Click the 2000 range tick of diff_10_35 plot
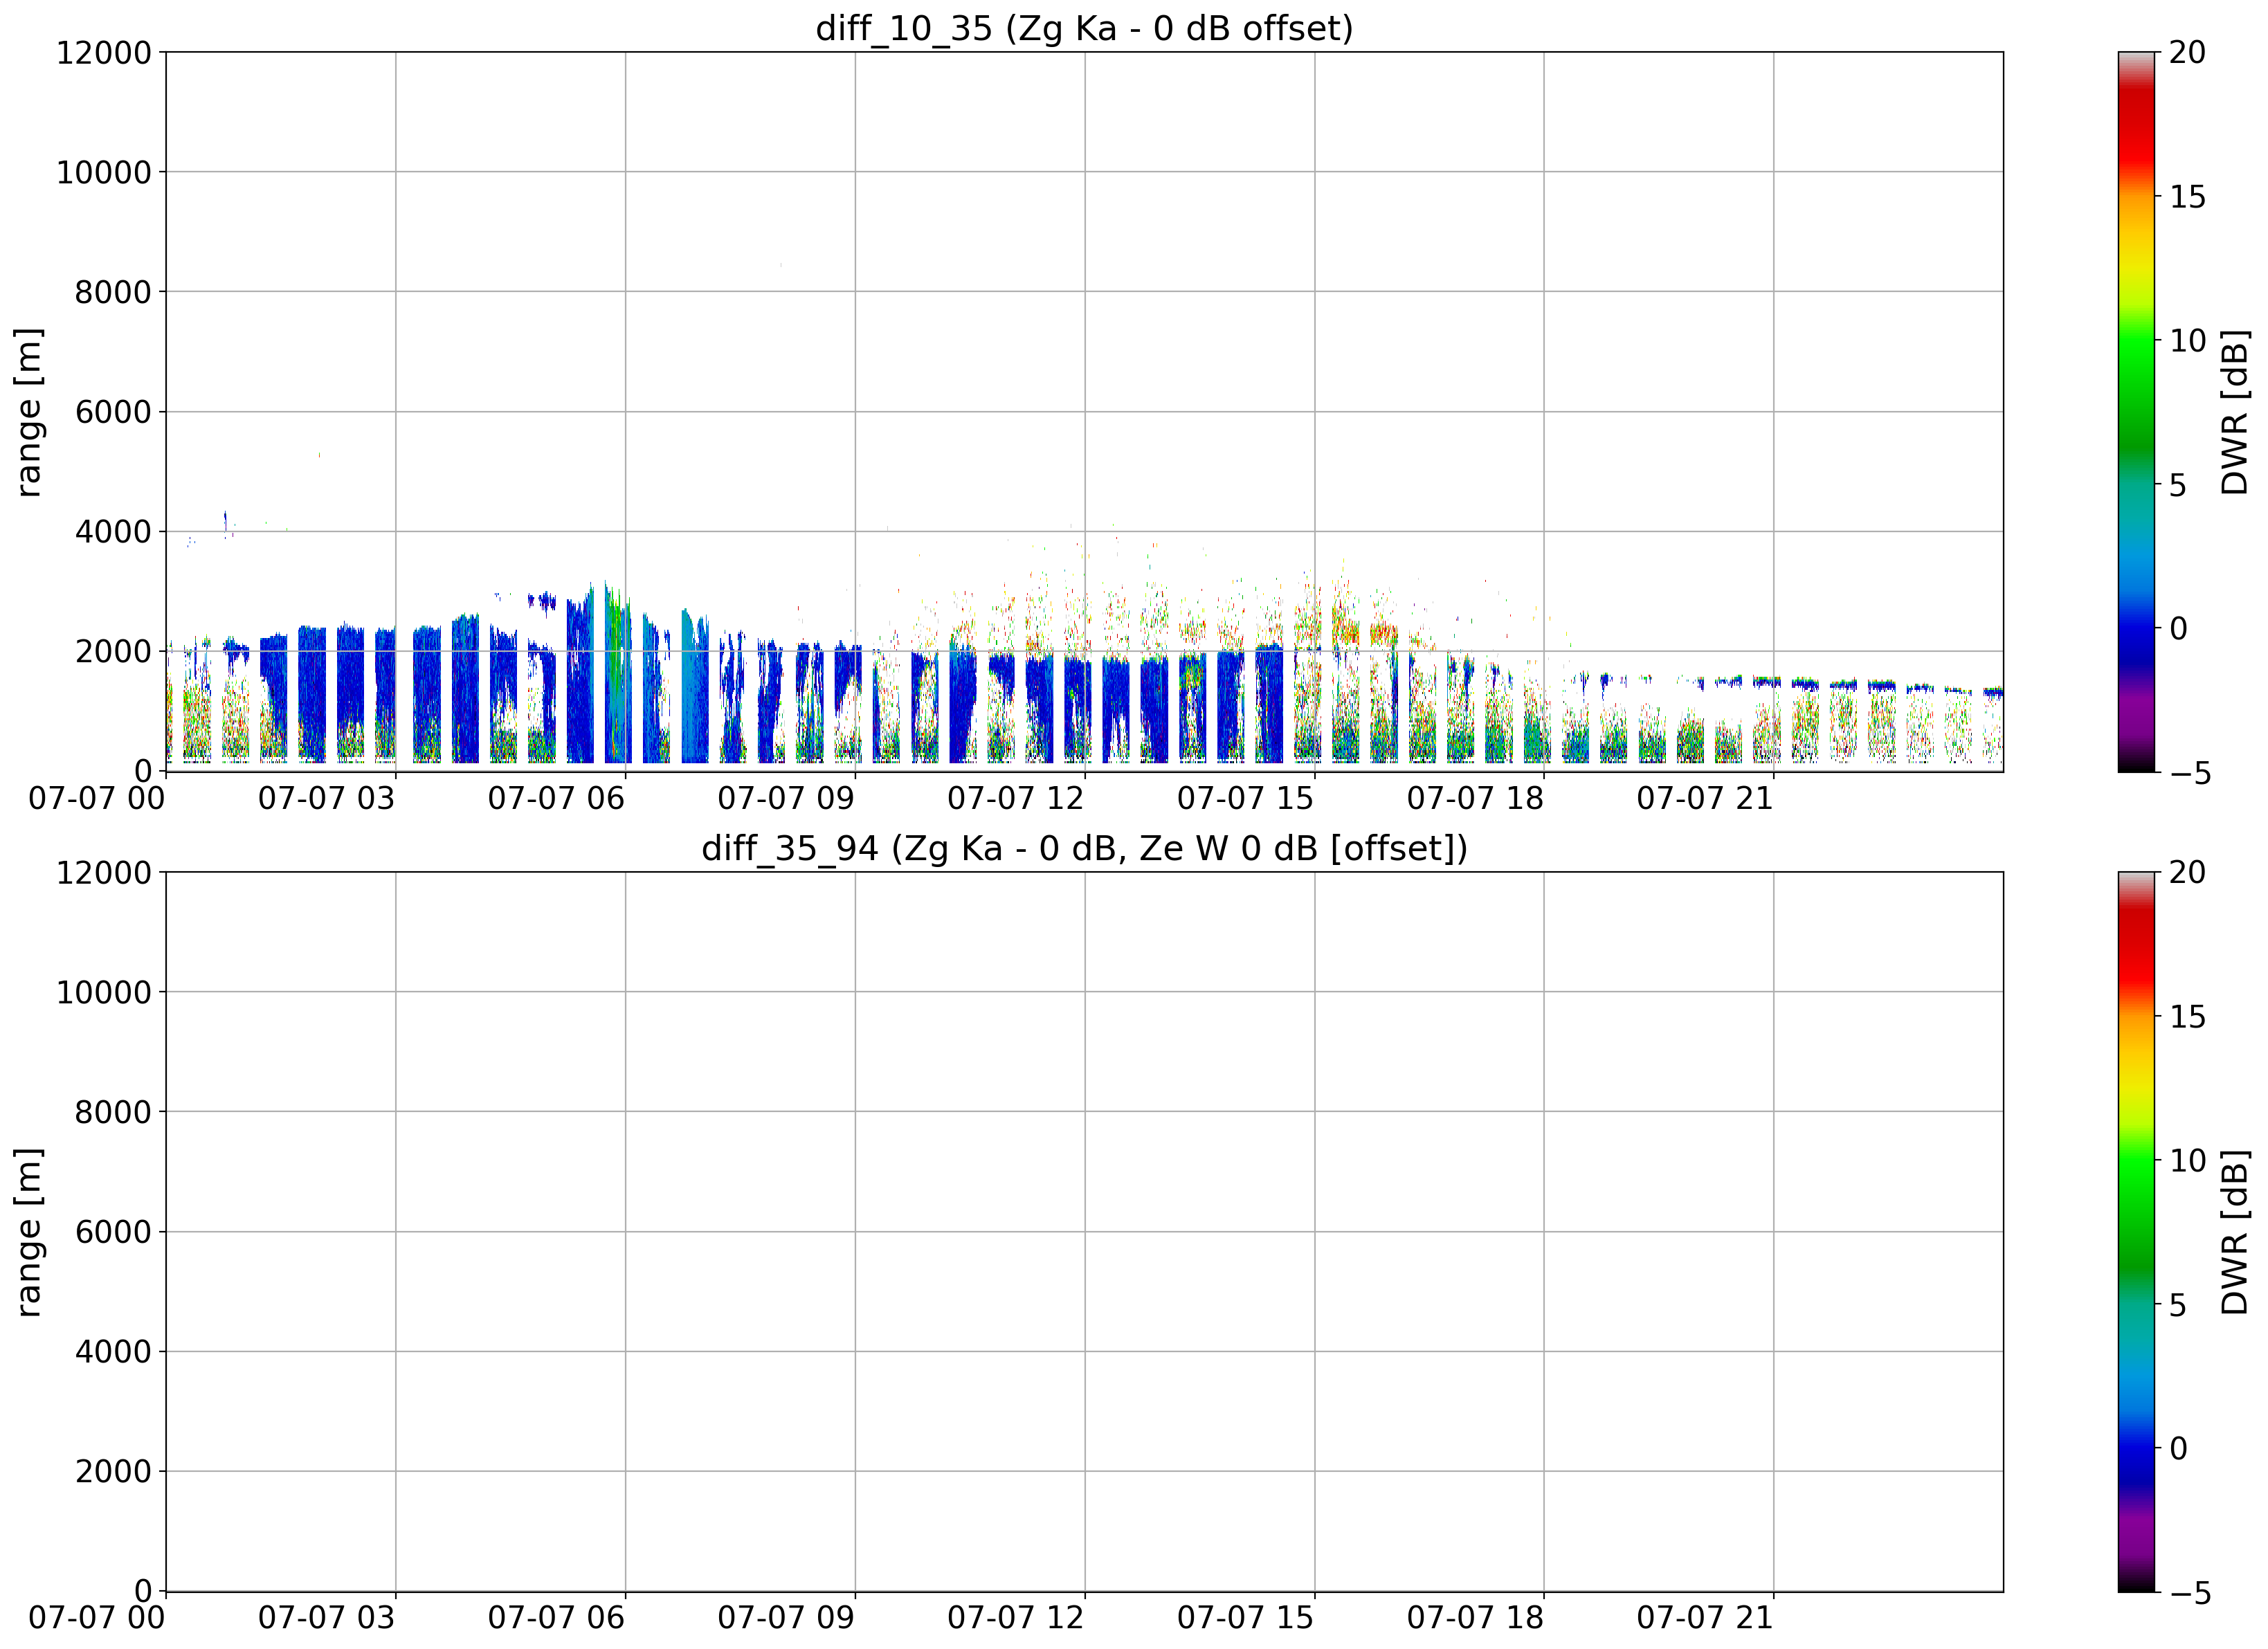This screenshot has width=2268, height=1649. point(113,652)
